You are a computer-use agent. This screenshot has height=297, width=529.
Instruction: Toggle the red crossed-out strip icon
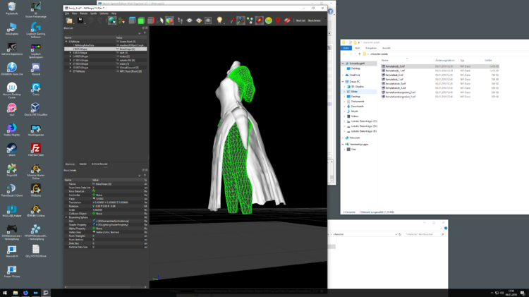pos(287,20)
